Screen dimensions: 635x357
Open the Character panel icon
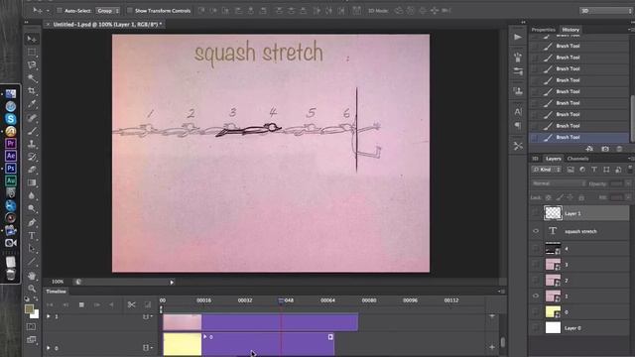518,111
